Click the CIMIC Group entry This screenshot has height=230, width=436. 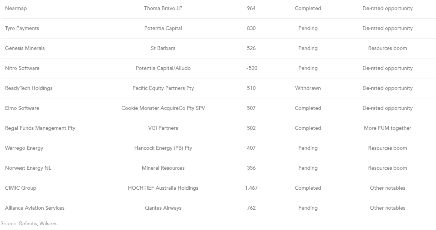point(21,188)
